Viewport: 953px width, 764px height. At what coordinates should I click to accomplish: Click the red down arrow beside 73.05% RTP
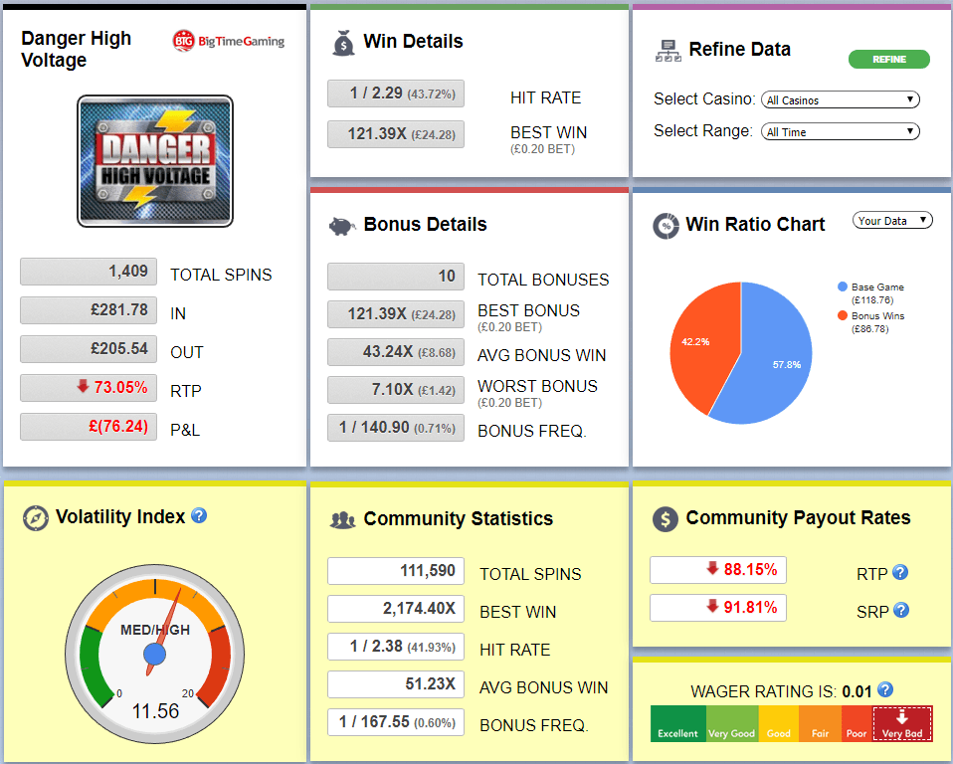click(84, 386)
